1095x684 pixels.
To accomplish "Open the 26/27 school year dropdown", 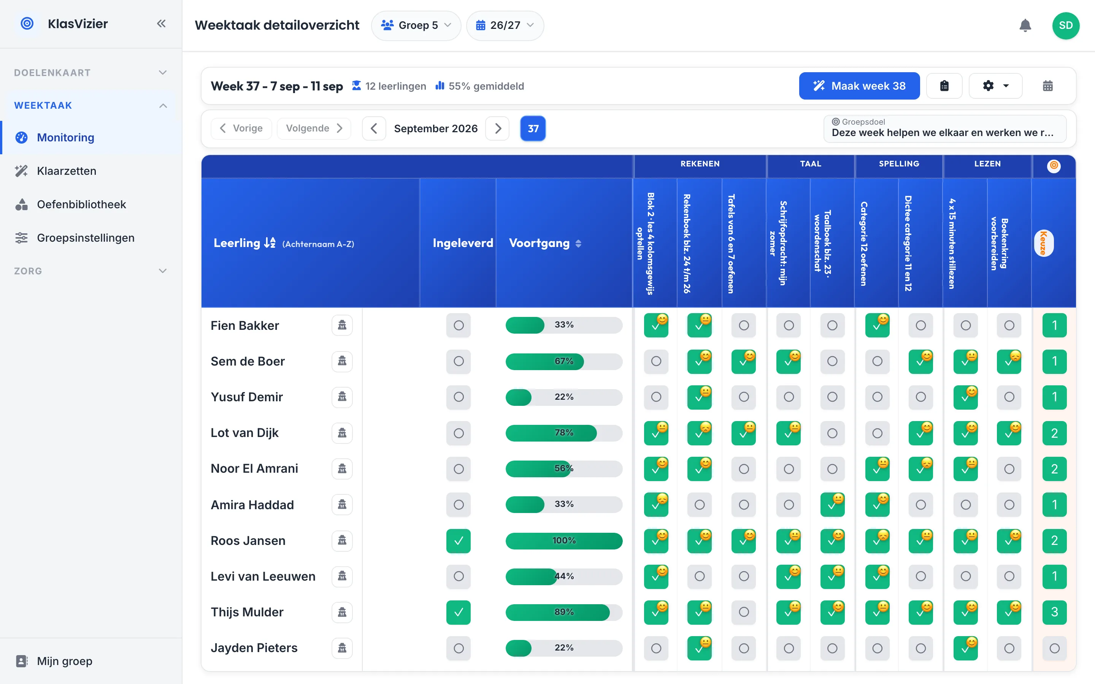I will tap(505, 25).
